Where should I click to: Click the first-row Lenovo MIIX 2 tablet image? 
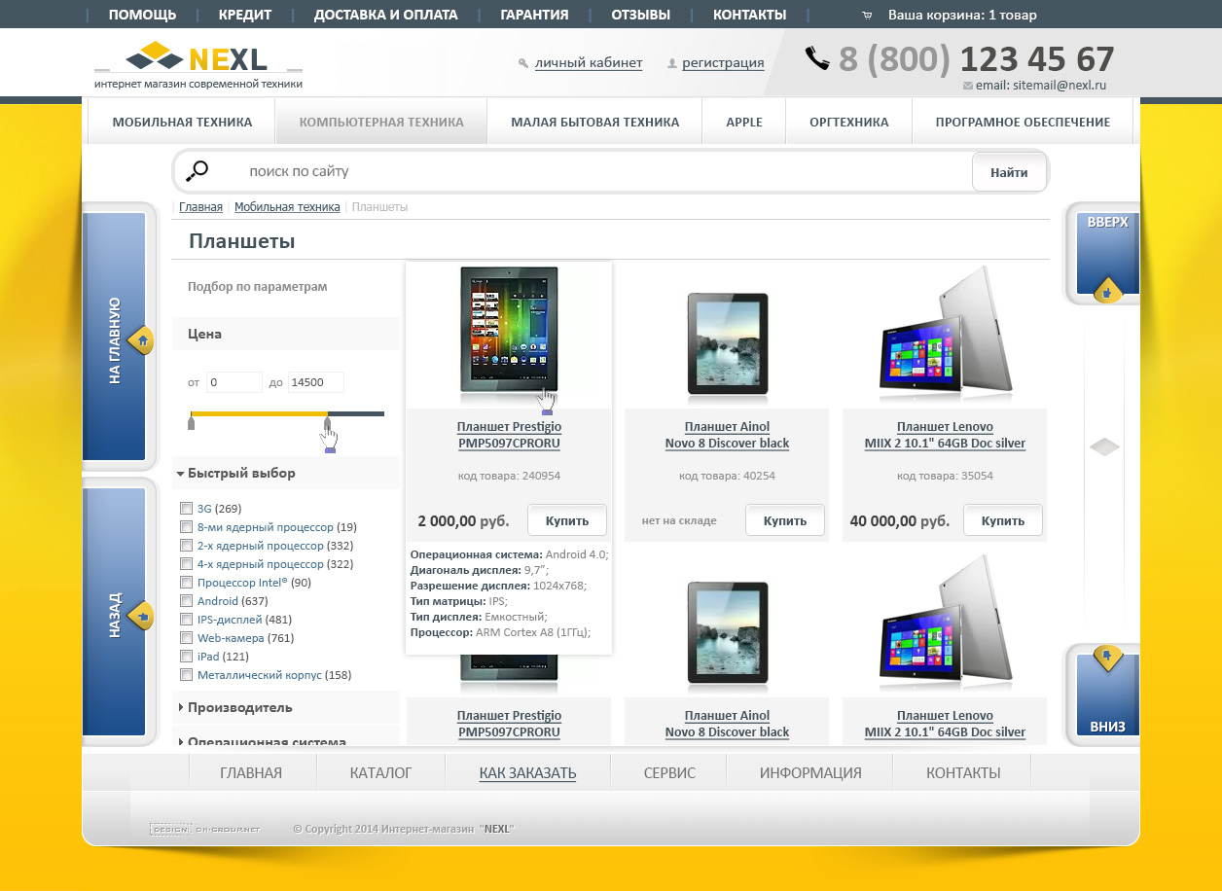point(945,333)
